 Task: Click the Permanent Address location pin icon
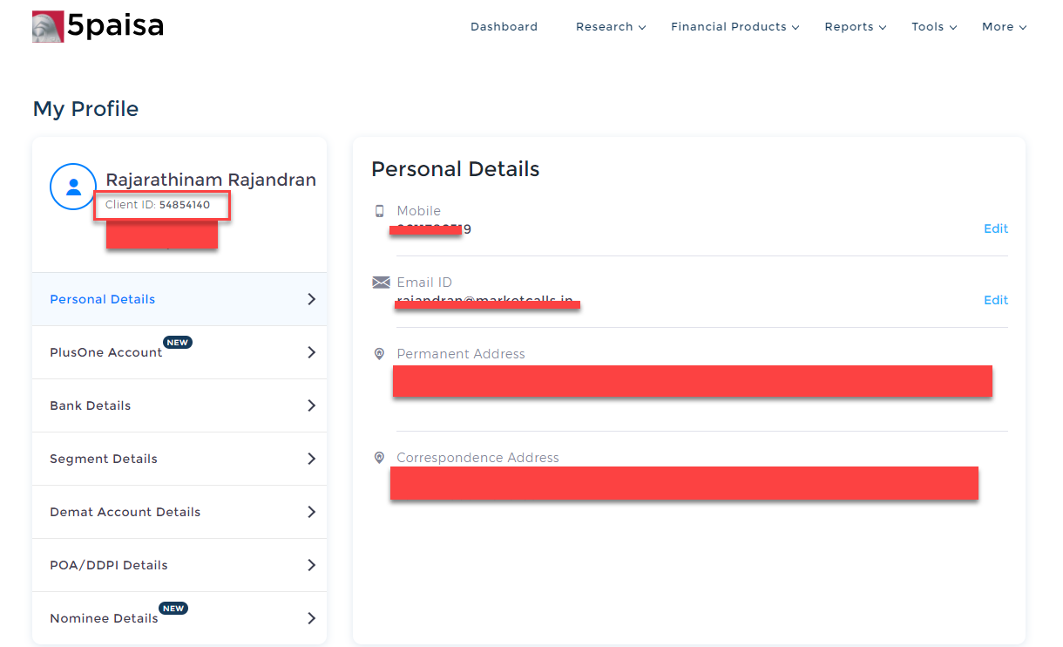379,354
